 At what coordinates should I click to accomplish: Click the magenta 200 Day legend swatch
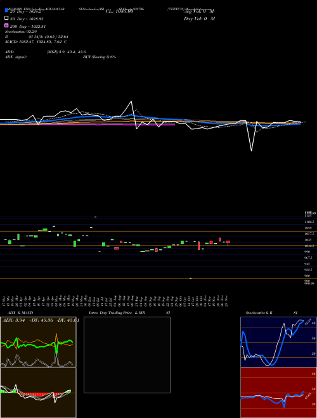pos(7,25)
